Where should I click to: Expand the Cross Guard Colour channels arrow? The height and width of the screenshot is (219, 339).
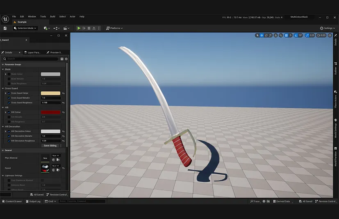pyautogui.click(x=6, y=93)
